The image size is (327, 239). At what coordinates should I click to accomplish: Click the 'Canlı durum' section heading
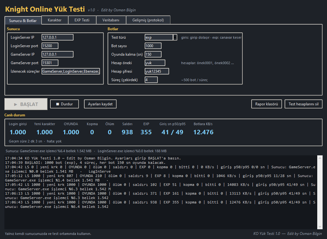point(15,115)
